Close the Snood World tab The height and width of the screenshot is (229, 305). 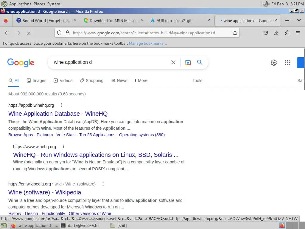tap(75, 20)
